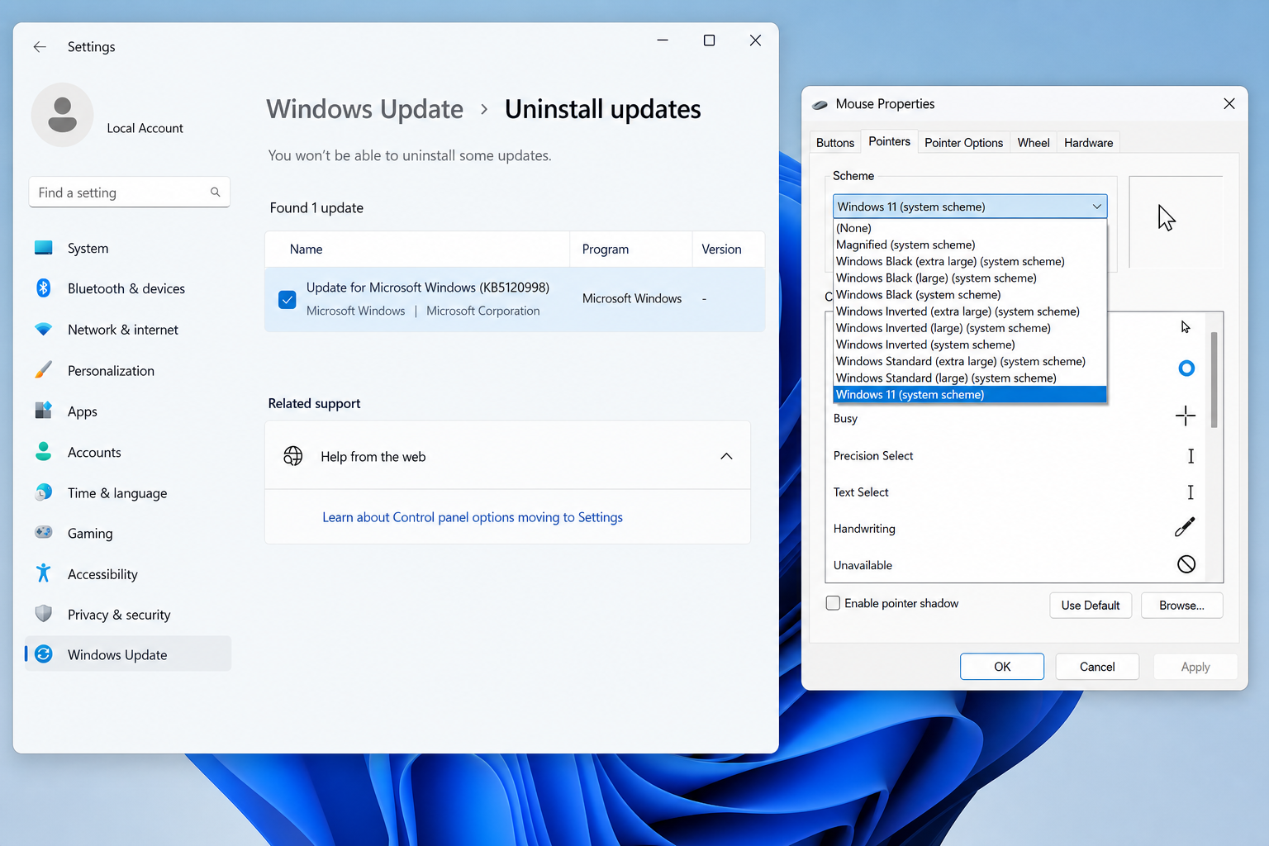Open Learn about Control panel options link
Viewport: 1269px width, 846px height.
(x=473, y=517)
